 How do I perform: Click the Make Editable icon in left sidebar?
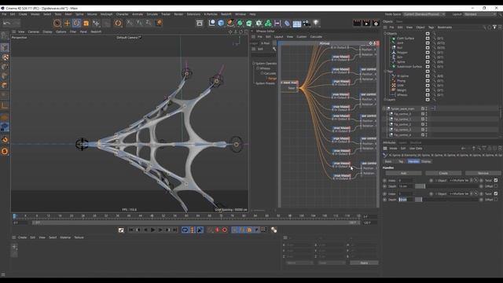[x=5, y=35]
